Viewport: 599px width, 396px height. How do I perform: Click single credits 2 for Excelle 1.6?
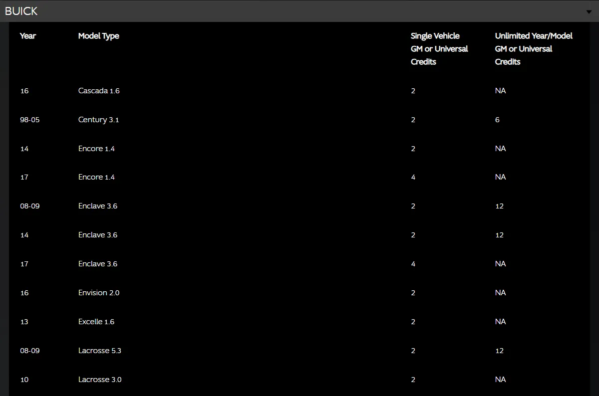click(413, 322)
